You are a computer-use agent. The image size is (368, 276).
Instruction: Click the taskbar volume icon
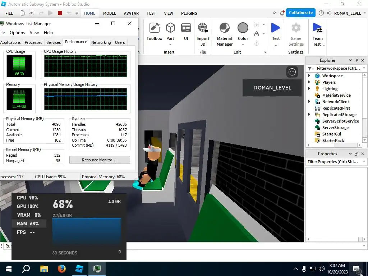pyautogui.click(x=322, y=269)
